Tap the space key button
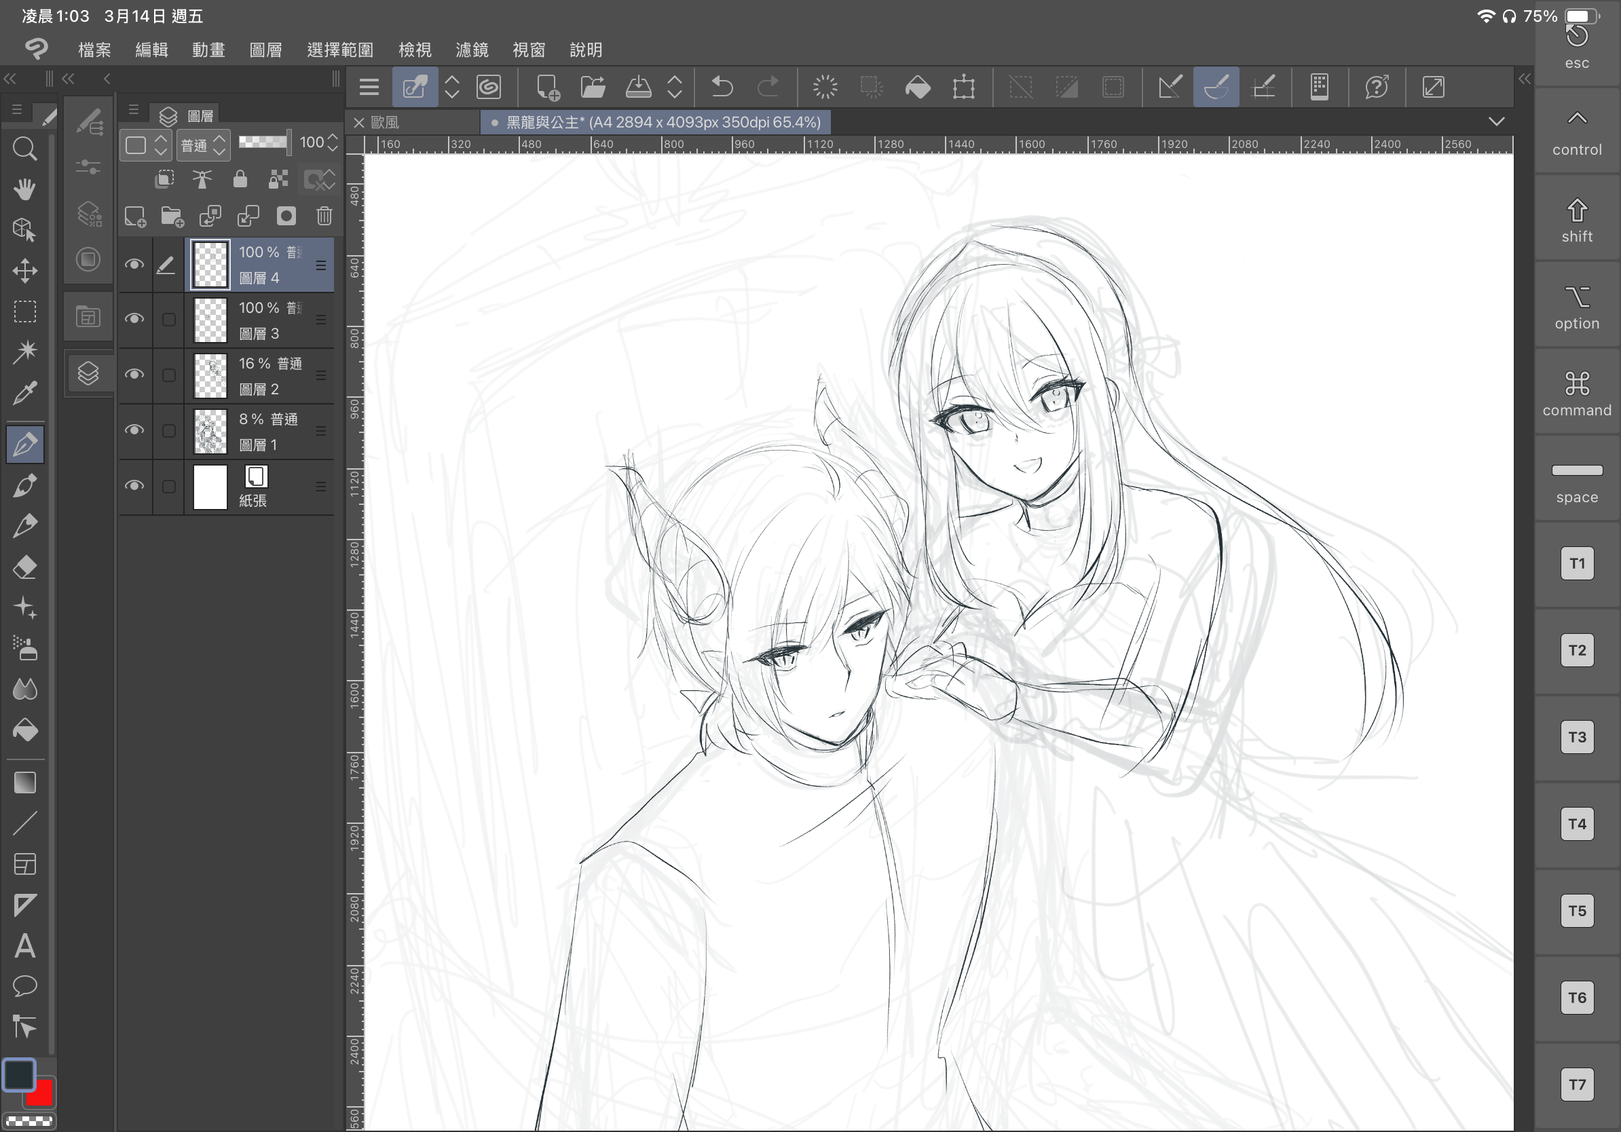 [x=1576, y=480]
